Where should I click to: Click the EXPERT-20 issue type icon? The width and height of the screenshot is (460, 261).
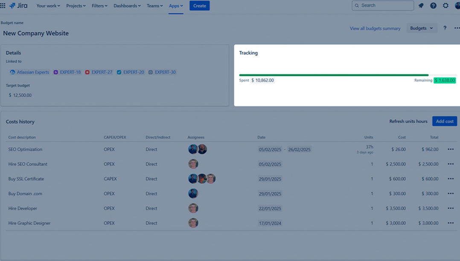click(119, 72)
